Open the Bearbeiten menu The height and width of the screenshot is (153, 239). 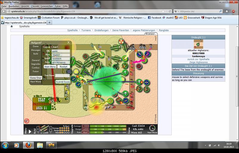[14, 6]
